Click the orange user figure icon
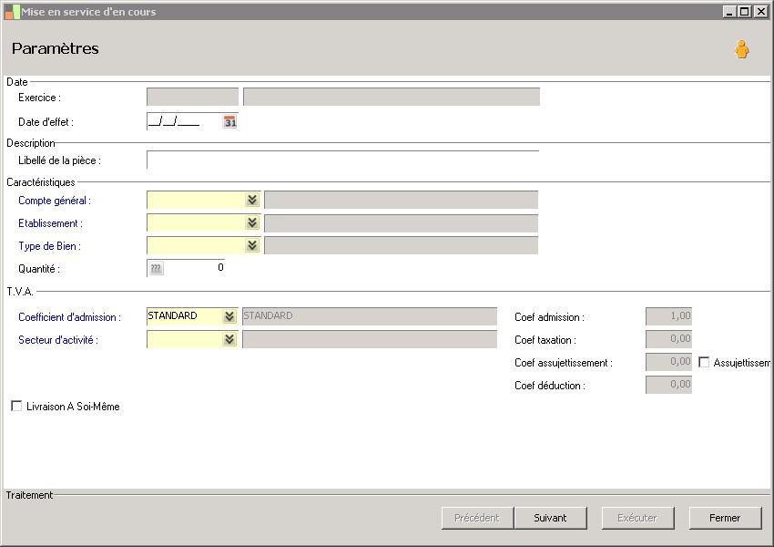 pyautogui.click(x=741, y=49)
